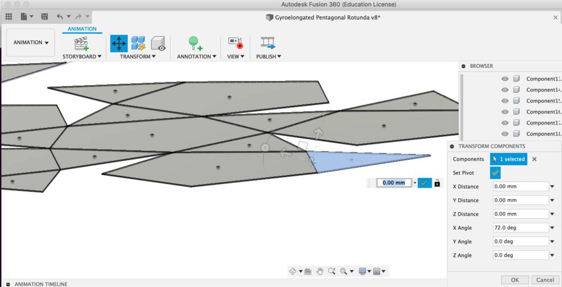Open the File menu document icon
Image resolution: width=562 pixels, height=287 pixels.
pyautogui.click(x=24, y=16)
